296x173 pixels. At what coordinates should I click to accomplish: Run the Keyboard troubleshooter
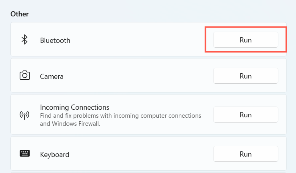tap(246, 154)
